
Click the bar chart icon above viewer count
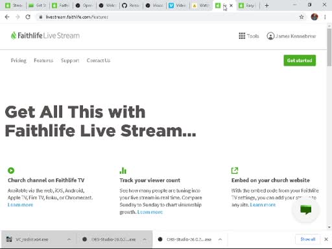[x=123, y=171]
